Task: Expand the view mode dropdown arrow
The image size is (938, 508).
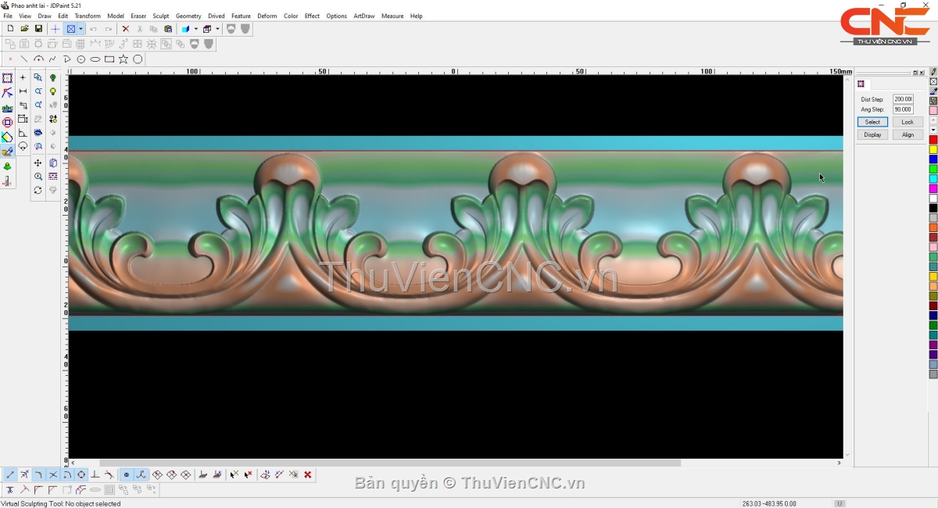Action: tap(81, 29)
